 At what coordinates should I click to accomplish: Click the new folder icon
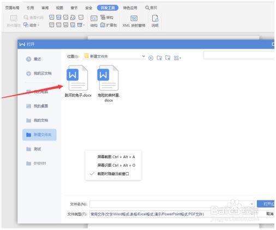point(167,58)
